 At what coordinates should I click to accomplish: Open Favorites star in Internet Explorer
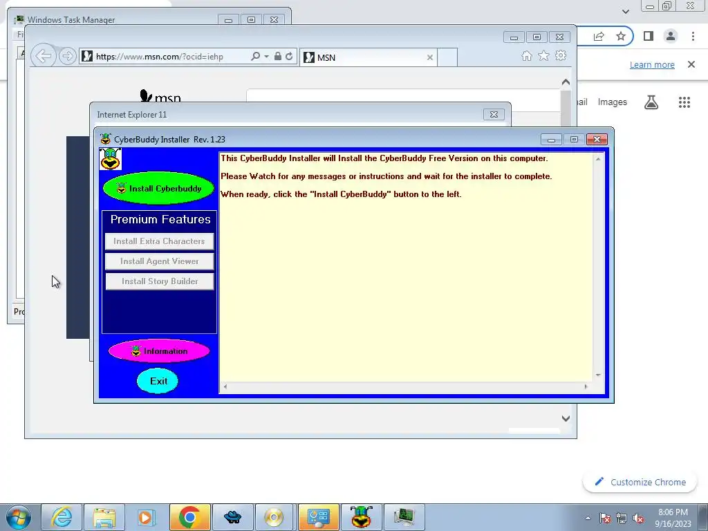tap(543, 55)
